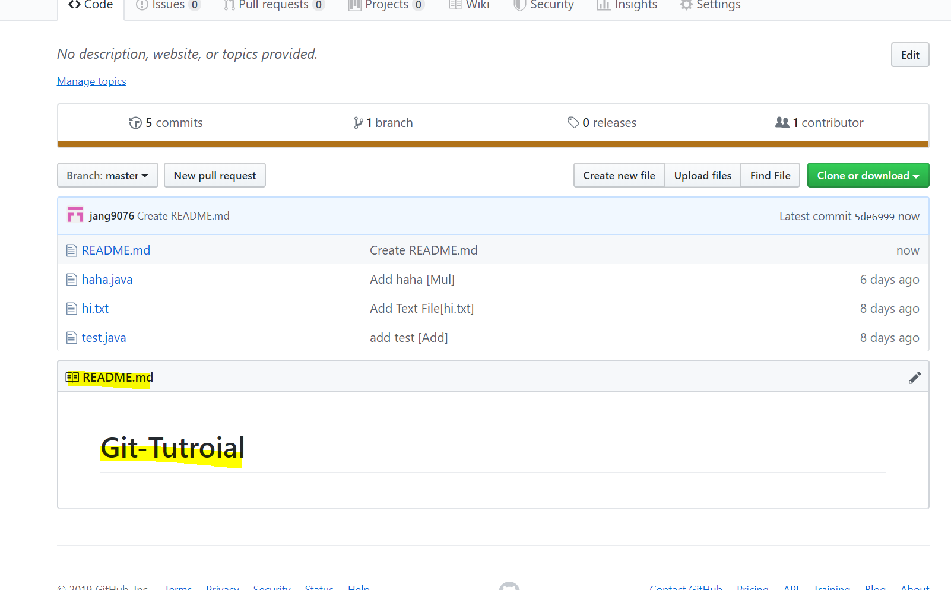The width and height of the screenshot is (951, 590).
Task: Open commit 'add test [Add]'
Action: 408,338
